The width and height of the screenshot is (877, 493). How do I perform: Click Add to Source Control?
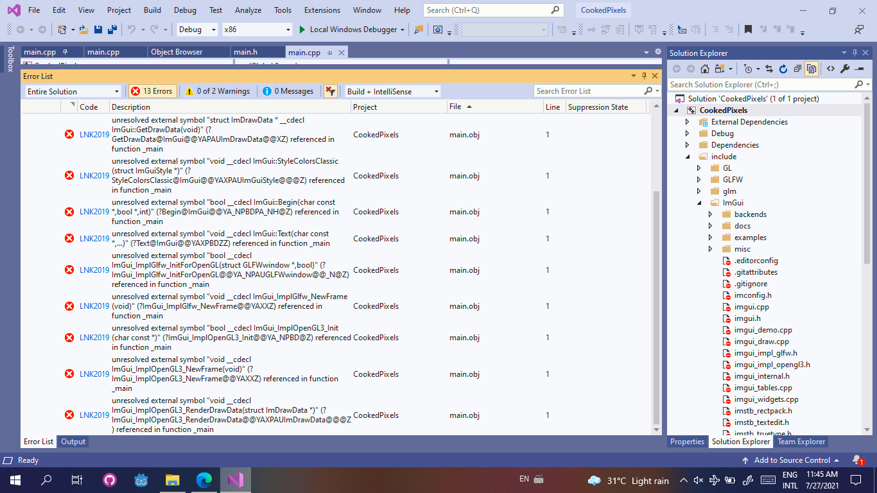793,460
